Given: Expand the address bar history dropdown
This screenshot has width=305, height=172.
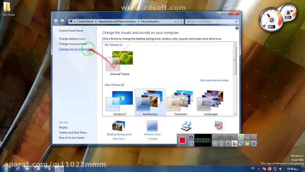Looking at the screenshot, I should [x=176, y=22].
